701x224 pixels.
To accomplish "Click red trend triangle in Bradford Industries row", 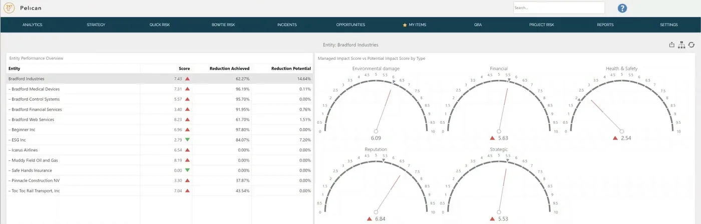I will click(187, 79).
